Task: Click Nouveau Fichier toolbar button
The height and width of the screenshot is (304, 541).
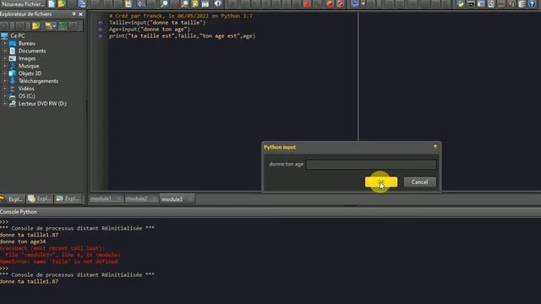Action: (x=23, y=4)
